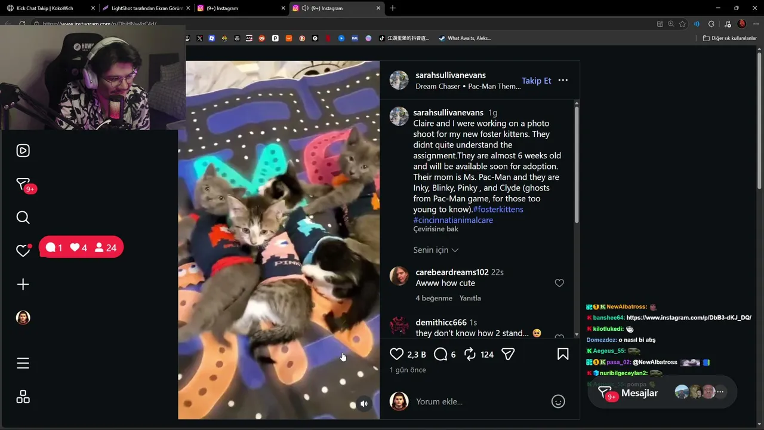Create a new post with the plus icon
The height and width of the screenshot is (430, 764).
(23, 284)
